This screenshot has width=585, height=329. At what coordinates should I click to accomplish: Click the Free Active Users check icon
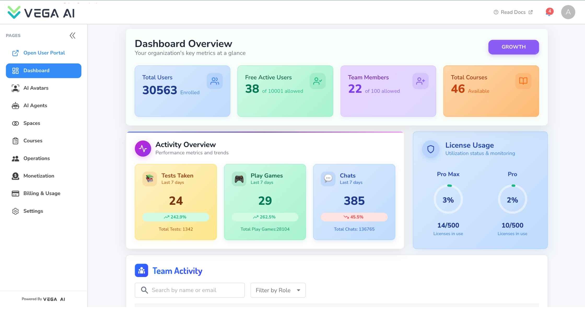pyautogui.click(x=317, y=81)
